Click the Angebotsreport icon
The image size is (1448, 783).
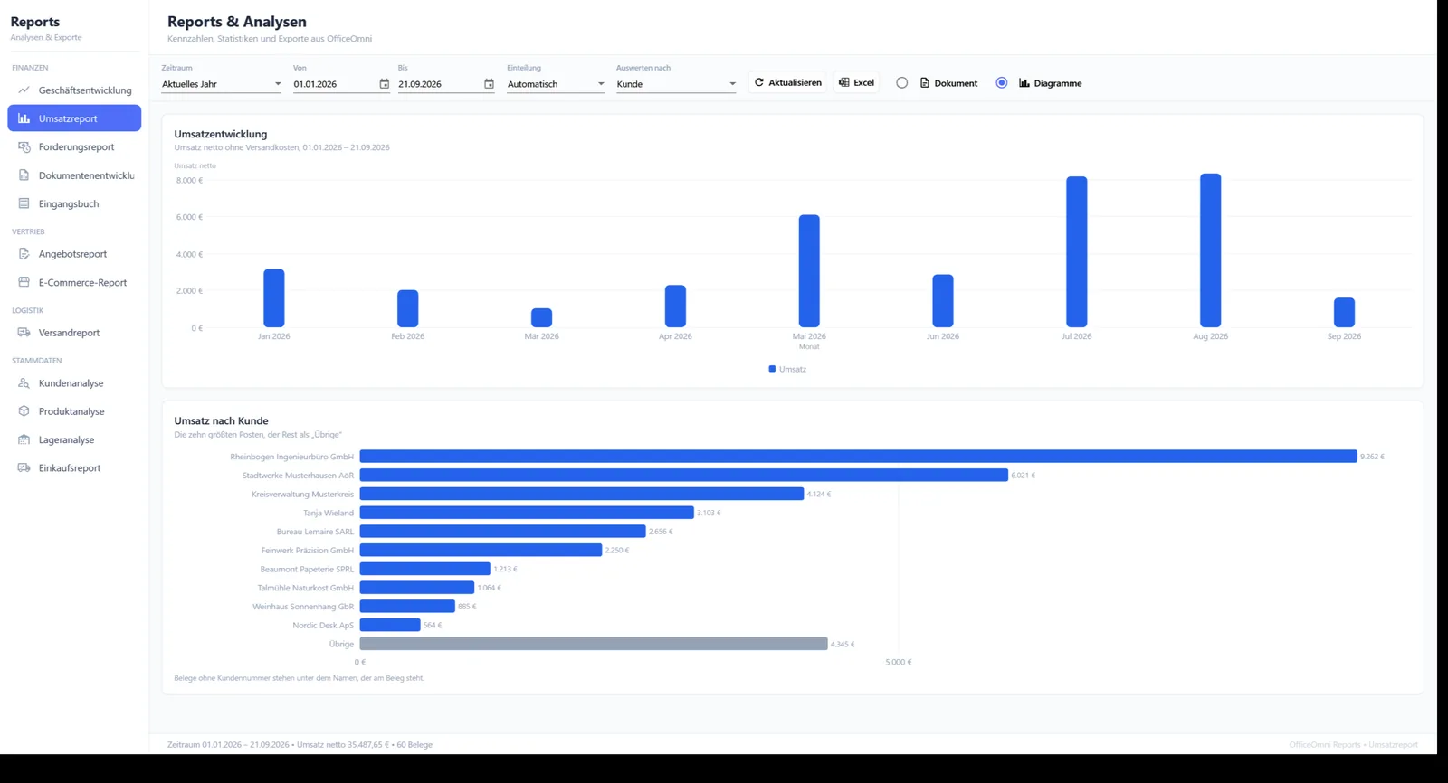[24, 254]
